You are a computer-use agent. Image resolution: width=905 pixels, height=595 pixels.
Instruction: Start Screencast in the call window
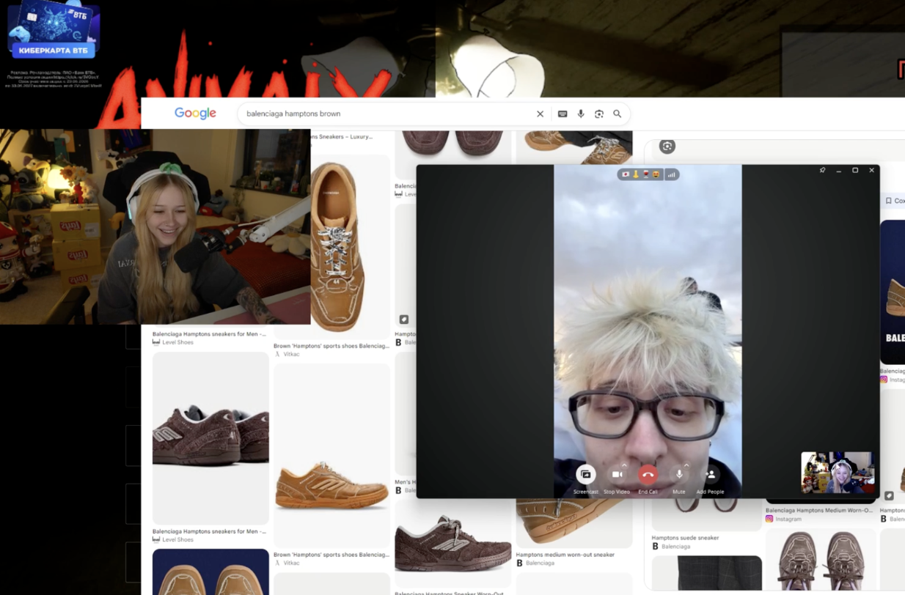585,475
